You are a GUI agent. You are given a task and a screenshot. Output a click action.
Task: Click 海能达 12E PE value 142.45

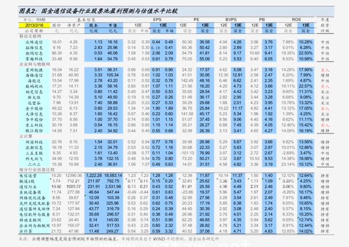pos(187,81)
